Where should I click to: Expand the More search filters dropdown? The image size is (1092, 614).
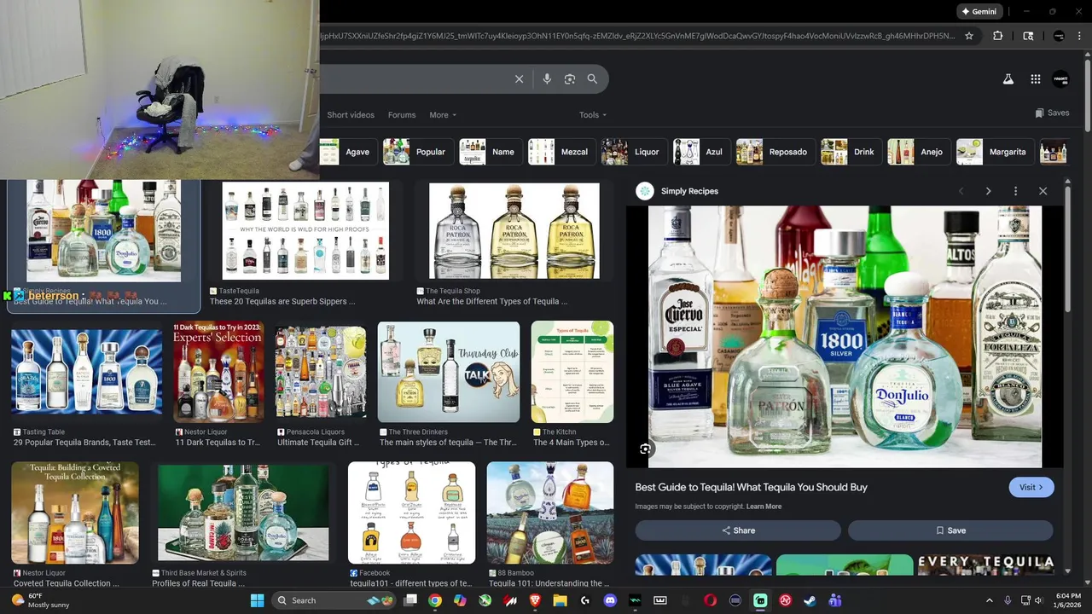[x=443, y=114]
